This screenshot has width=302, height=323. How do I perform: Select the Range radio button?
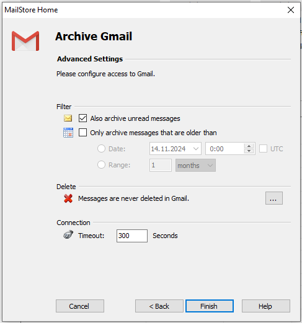tap(101, 165)
